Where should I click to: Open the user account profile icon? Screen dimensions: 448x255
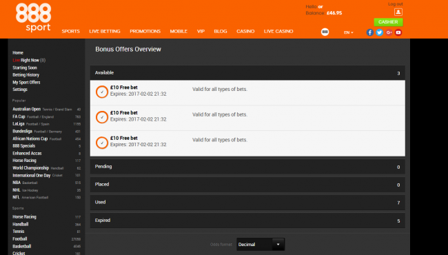(398, 12)
